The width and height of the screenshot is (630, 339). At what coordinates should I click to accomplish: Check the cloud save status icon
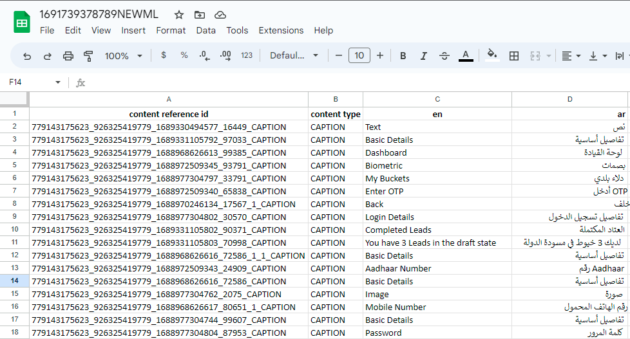(220, 15)
